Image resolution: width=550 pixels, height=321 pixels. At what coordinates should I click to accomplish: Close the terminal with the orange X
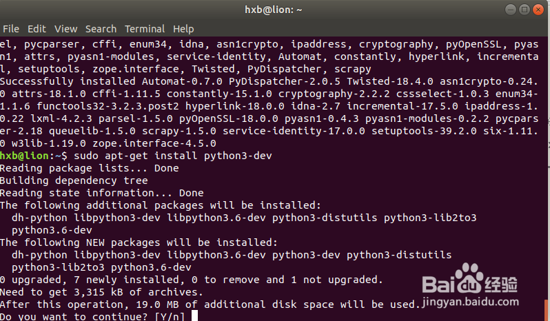click(x=538, y=10)
